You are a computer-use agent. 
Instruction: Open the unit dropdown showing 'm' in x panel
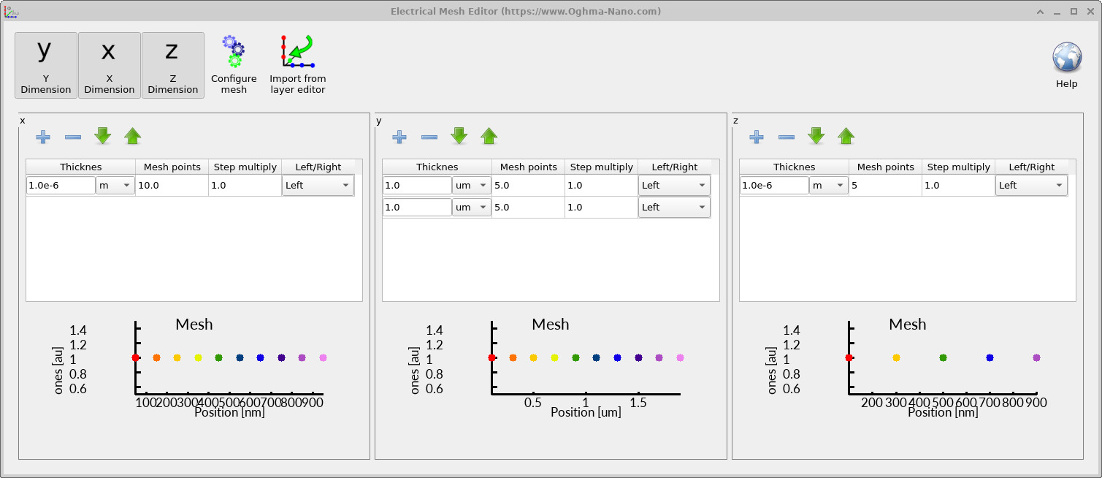tap(115, 185)
